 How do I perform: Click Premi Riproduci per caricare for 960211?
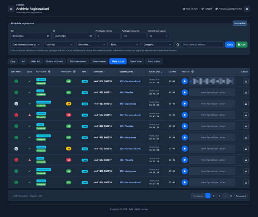click(x=212, y=93)
